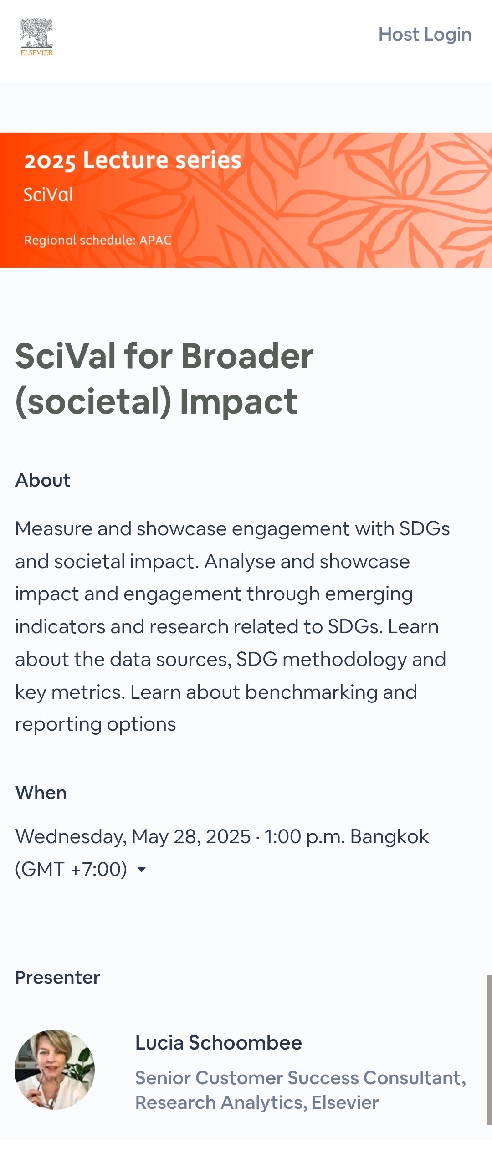Select the Bangkok timezone label
Image resolution: width=492 pixels, height=1158 pixels.
(389, 837)
